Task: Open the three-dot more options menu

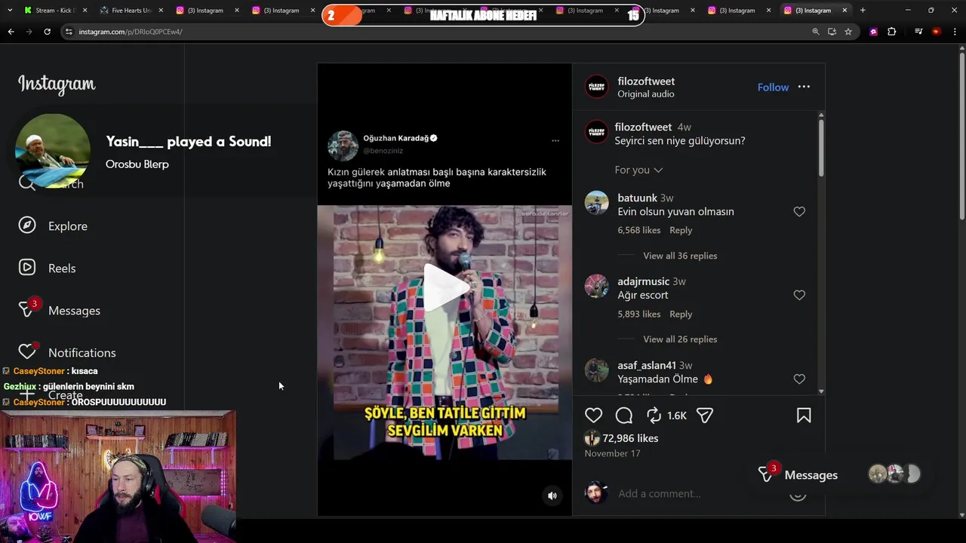Action: (x=804, y=87)
